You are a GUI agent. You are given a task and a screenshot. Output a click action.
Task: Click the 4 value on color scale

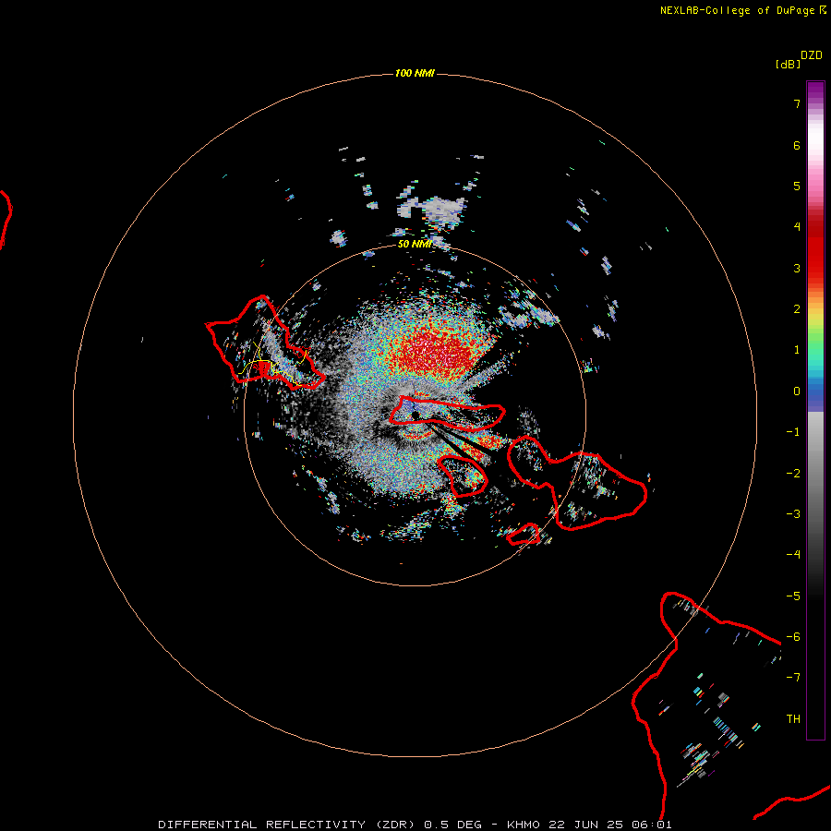(797, 227)
